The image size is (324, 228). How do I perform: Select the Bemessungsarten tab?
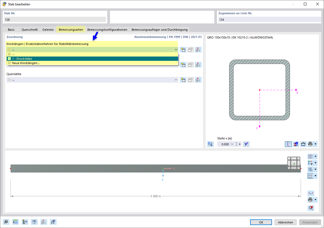pos(71,30)
